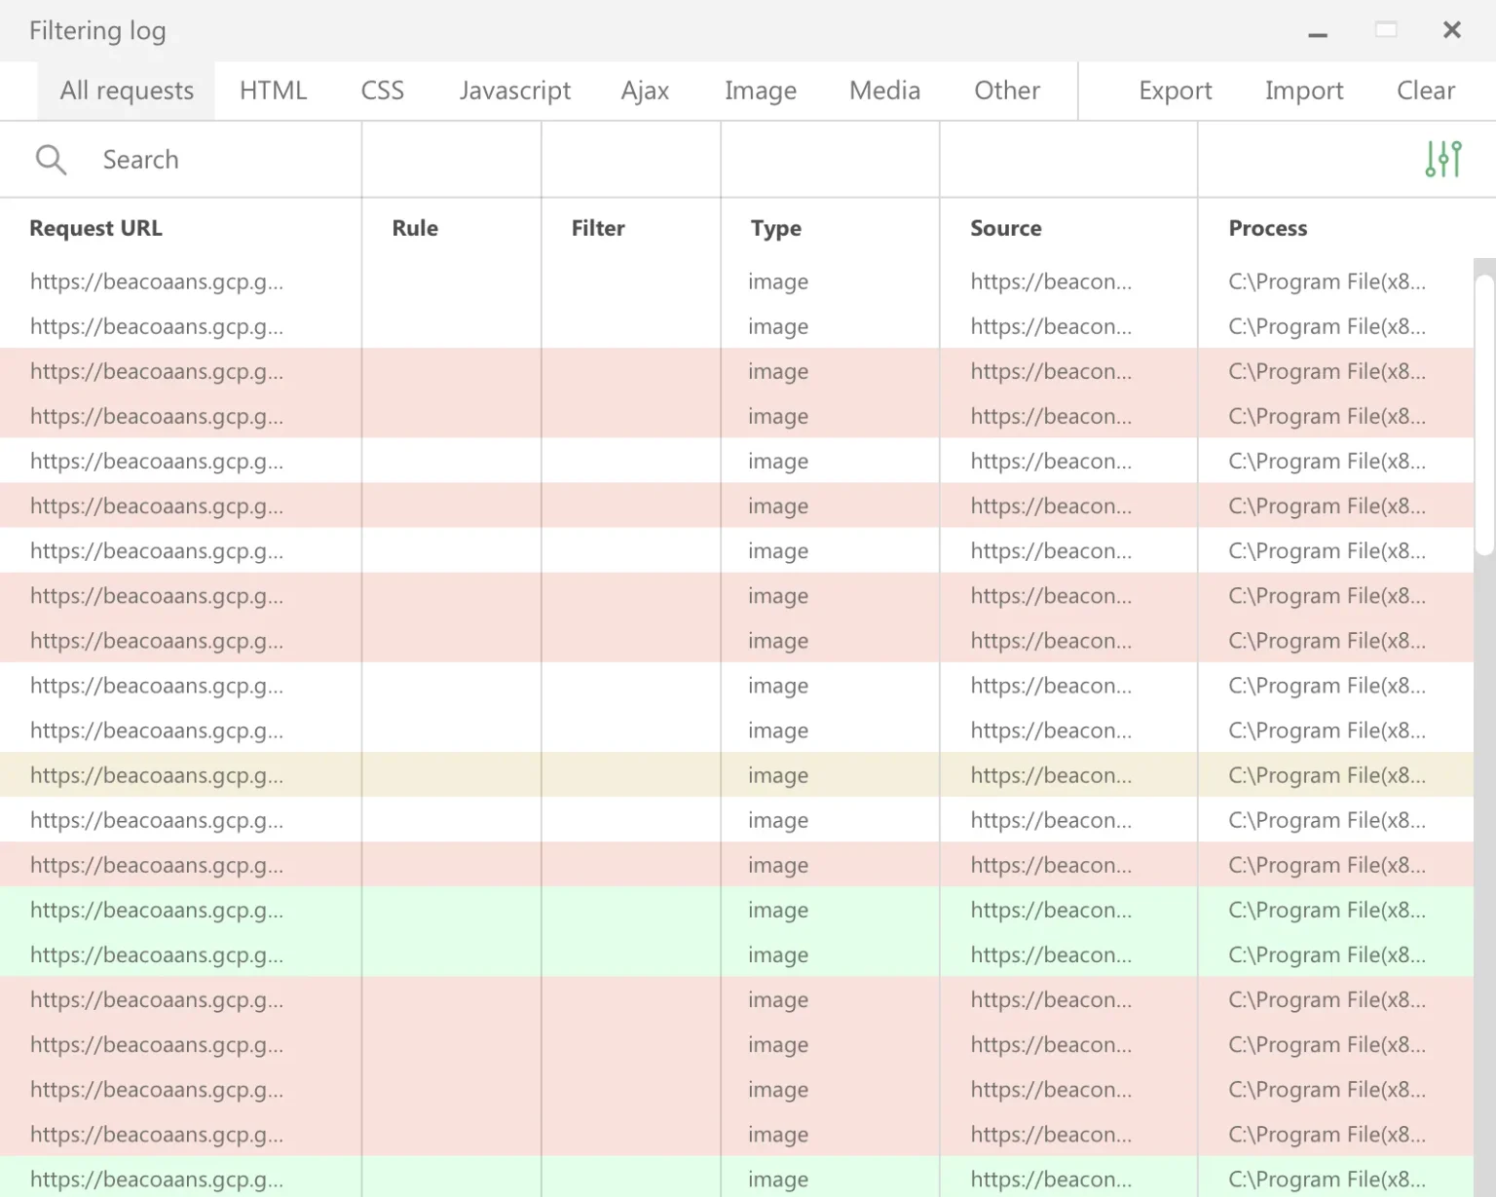The height and width of the screenshot is (1197, 1496).
Task: Filter the log by Javascript
Action: pyautogui.click(x=515, y=91)
